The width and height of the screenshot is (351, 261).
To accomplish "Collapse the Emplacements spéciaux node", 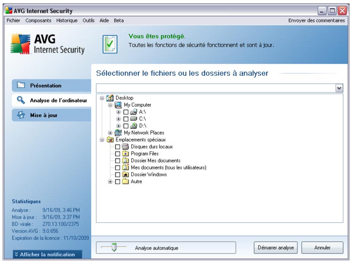I will point(102,140).
